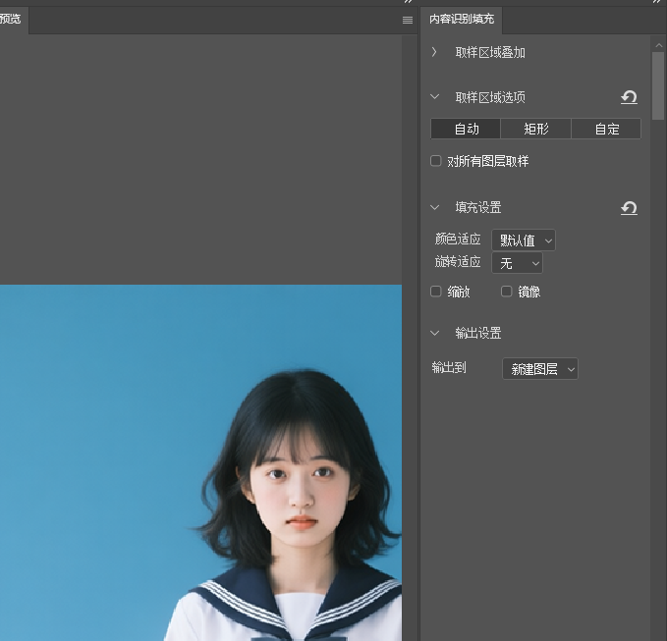
Task: Choose the 自动 sampling area option
Action: 466,129
